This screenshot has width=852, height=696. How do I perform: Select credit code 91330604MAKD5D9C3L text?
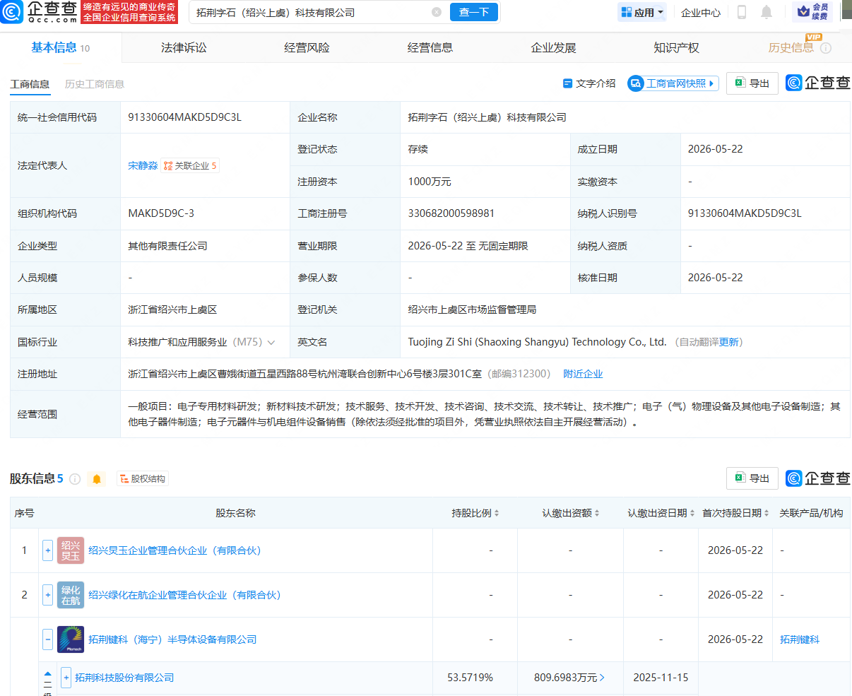coord(185,117)
